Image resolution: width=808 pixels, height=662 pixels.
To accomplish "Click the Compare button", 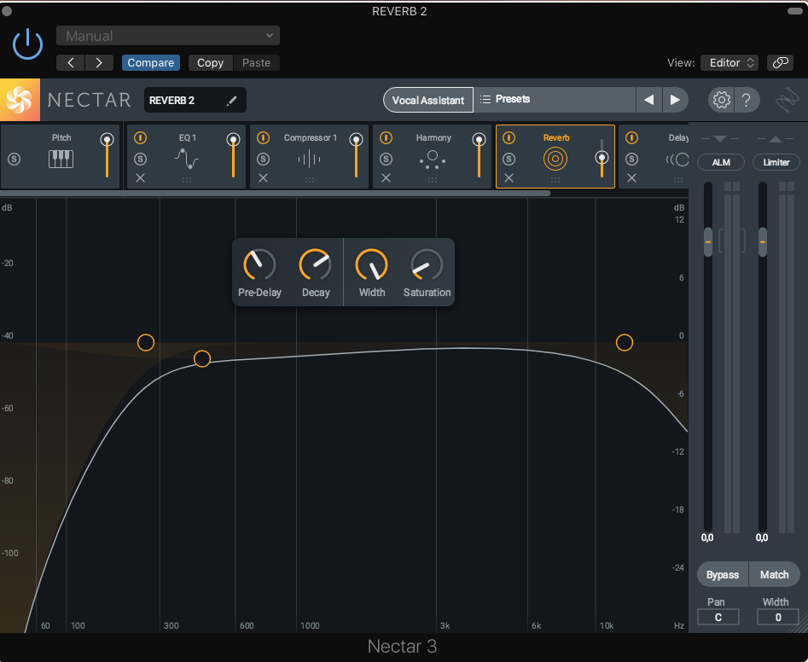I will pyautogui.click(x=150, y=63).
